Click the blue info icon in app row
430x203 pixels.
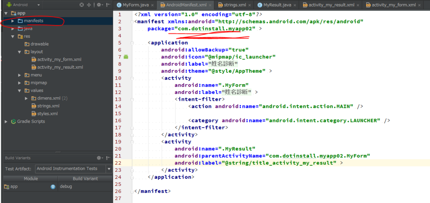coord(53,187)
